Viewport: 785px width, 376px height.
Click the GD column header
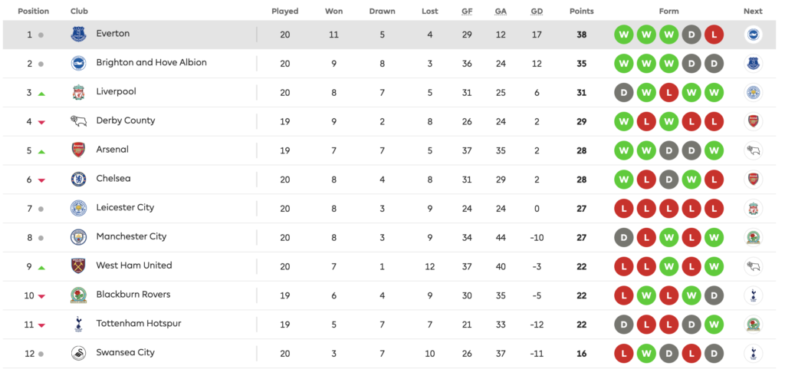pyautogui.click(x=537, y=11)
